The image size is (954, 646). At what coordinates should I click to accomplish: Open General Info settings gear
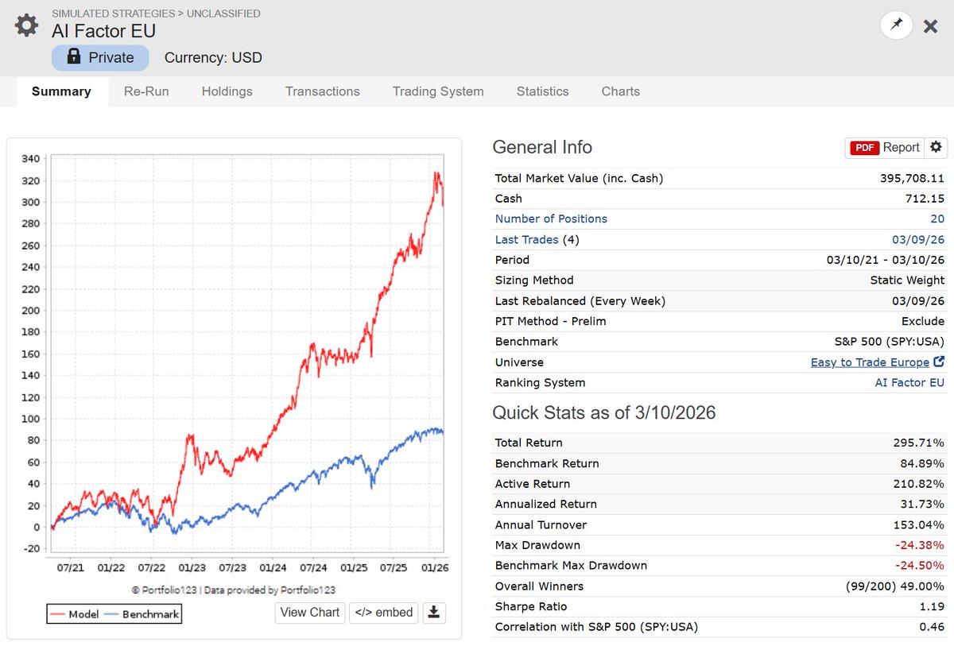click(x=936, y=147)
